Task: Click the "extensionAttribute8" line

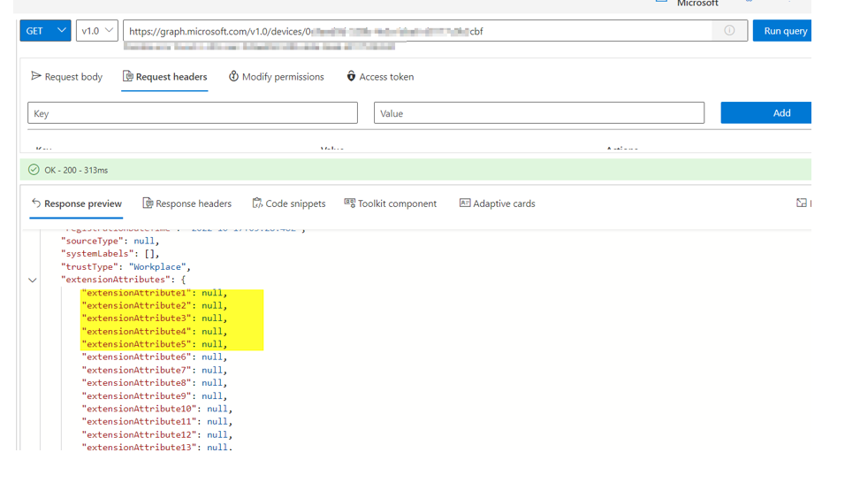Action: (x=154, y=383)
